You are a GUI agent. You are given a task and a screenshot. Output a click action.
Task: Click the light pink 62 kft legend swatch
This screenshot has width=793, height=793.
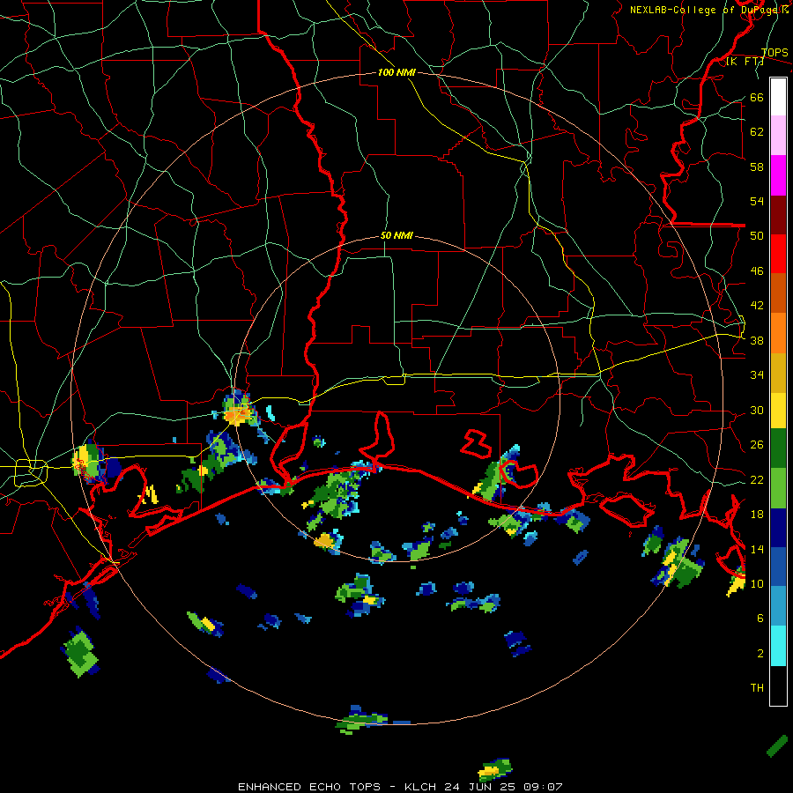coord(778,136)
